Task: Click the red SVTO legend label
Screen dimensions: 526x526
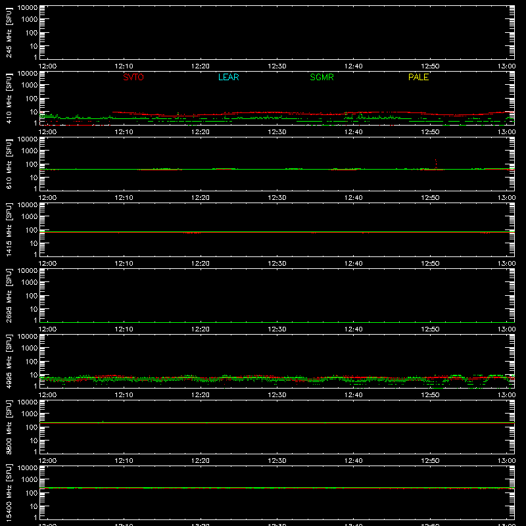Action: click(x=133, y=77)
